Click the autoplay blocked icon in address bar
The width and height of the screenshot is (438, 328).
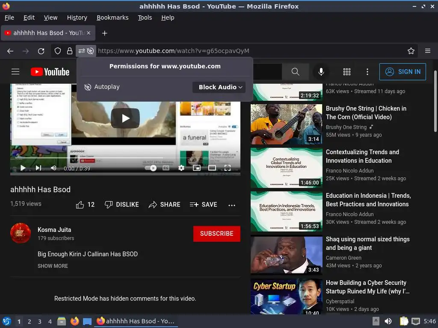point(90,51)
